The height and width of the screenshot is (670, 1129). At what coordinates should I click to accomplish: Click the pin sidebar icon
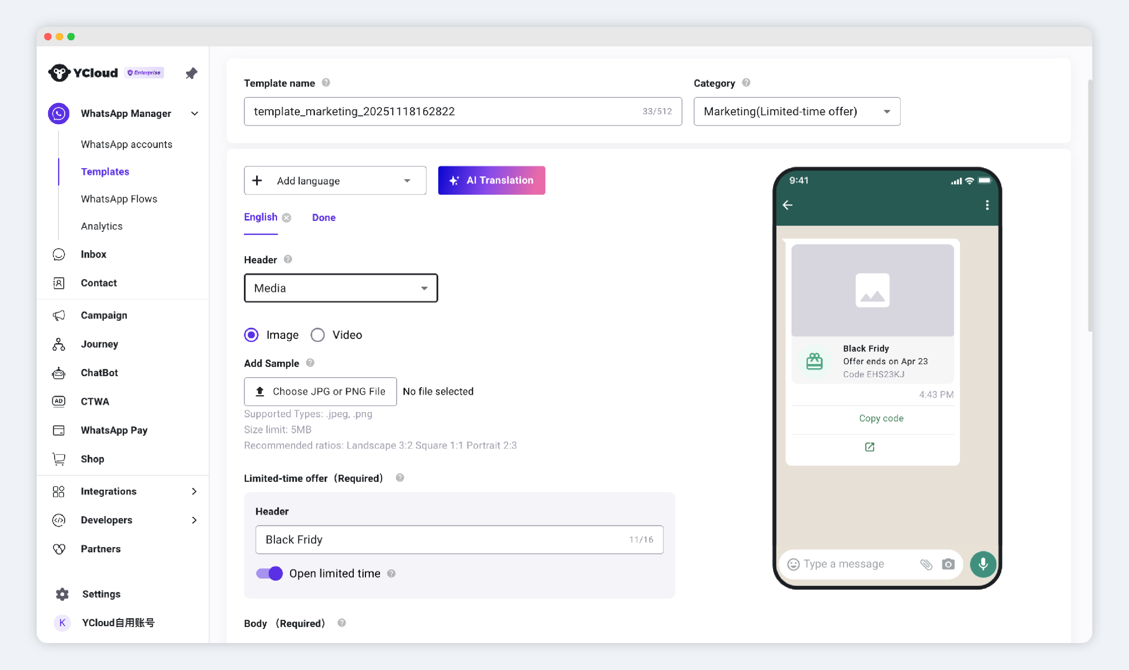pyautogui.click(x=191, y=73)
